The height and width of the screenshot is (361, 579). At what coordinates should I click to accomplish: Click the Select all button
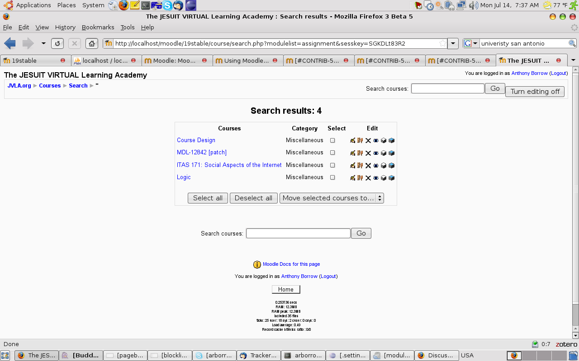pos(208,198)
